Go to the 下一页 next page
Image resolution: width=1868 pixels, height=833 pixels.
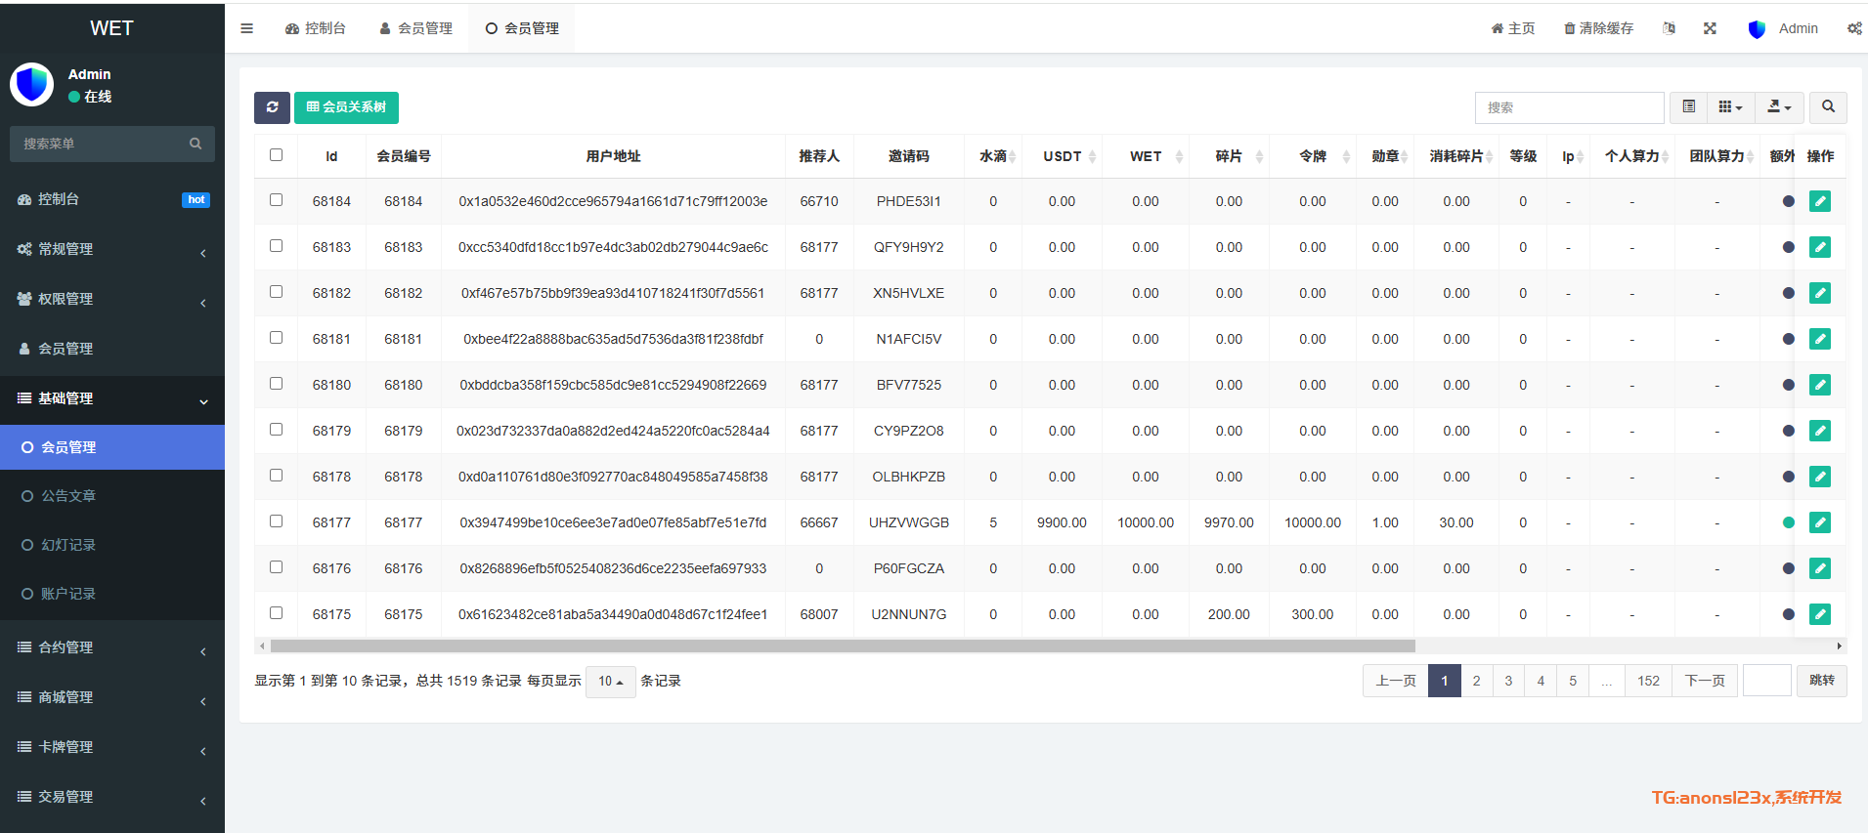coord(1705,681)
